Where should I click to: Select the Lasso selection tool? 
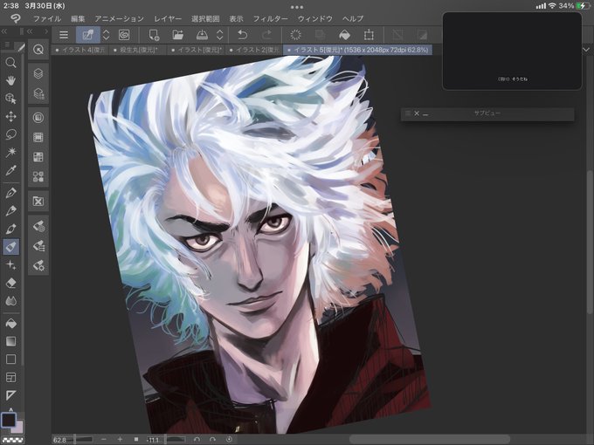10,134
